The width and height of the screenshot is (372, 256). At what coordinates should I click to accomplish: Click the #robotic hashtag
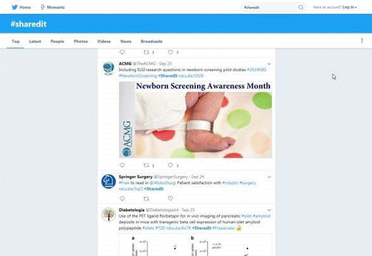pos(230,182)
